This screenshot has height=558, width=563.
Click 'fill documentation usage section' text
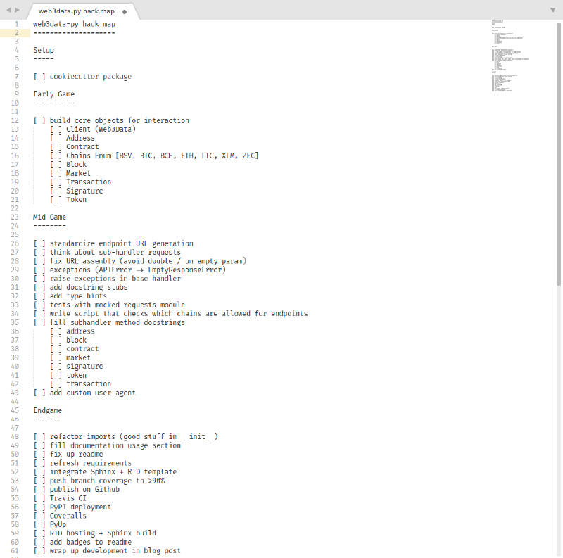(x=115, y=445)
